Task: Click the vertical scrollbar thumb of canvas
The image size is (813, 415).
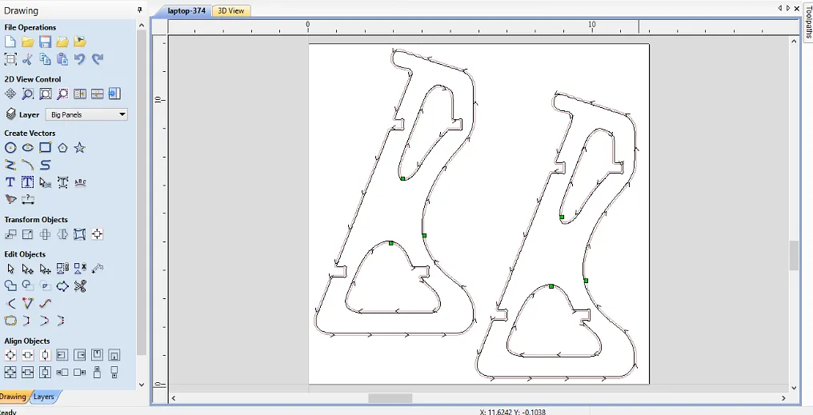Action: pos(794,256)
